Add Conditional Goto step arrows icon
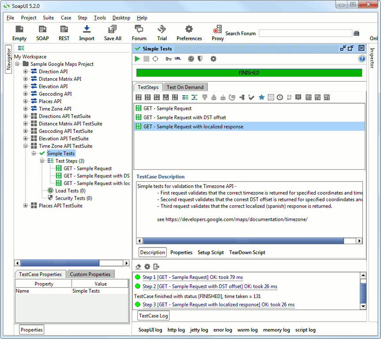381x339 pixels. pyautogui.click(x=242, y=98)
